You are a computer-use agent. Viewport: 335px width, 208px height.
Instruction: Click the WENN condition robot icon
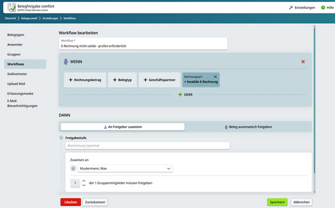(66, 62)
